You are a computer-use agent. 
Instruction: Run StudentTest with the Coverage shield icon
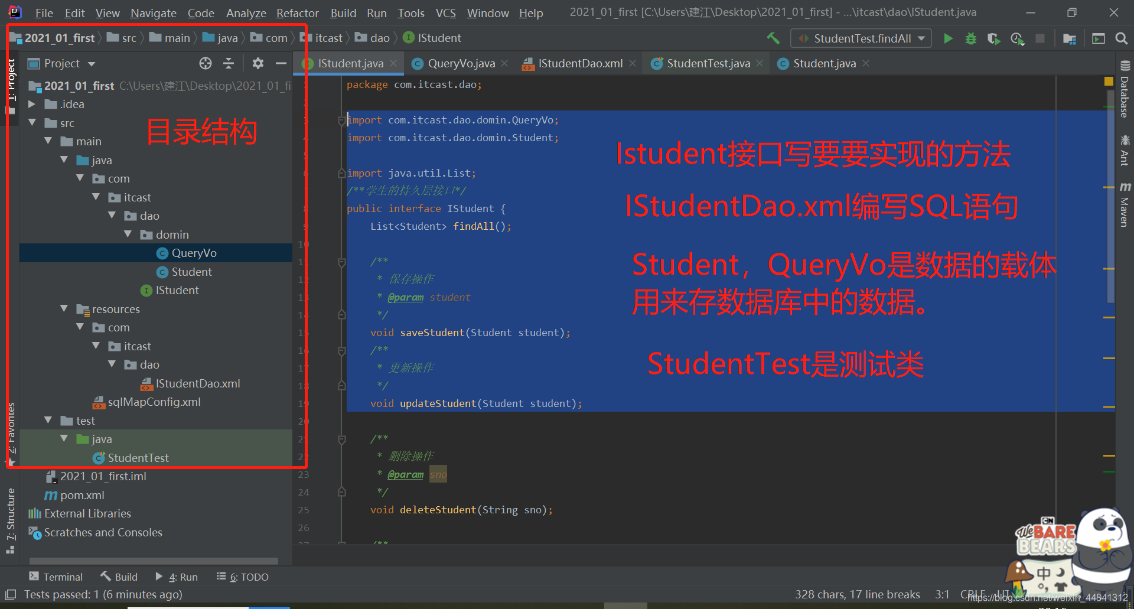coord(993,38)
